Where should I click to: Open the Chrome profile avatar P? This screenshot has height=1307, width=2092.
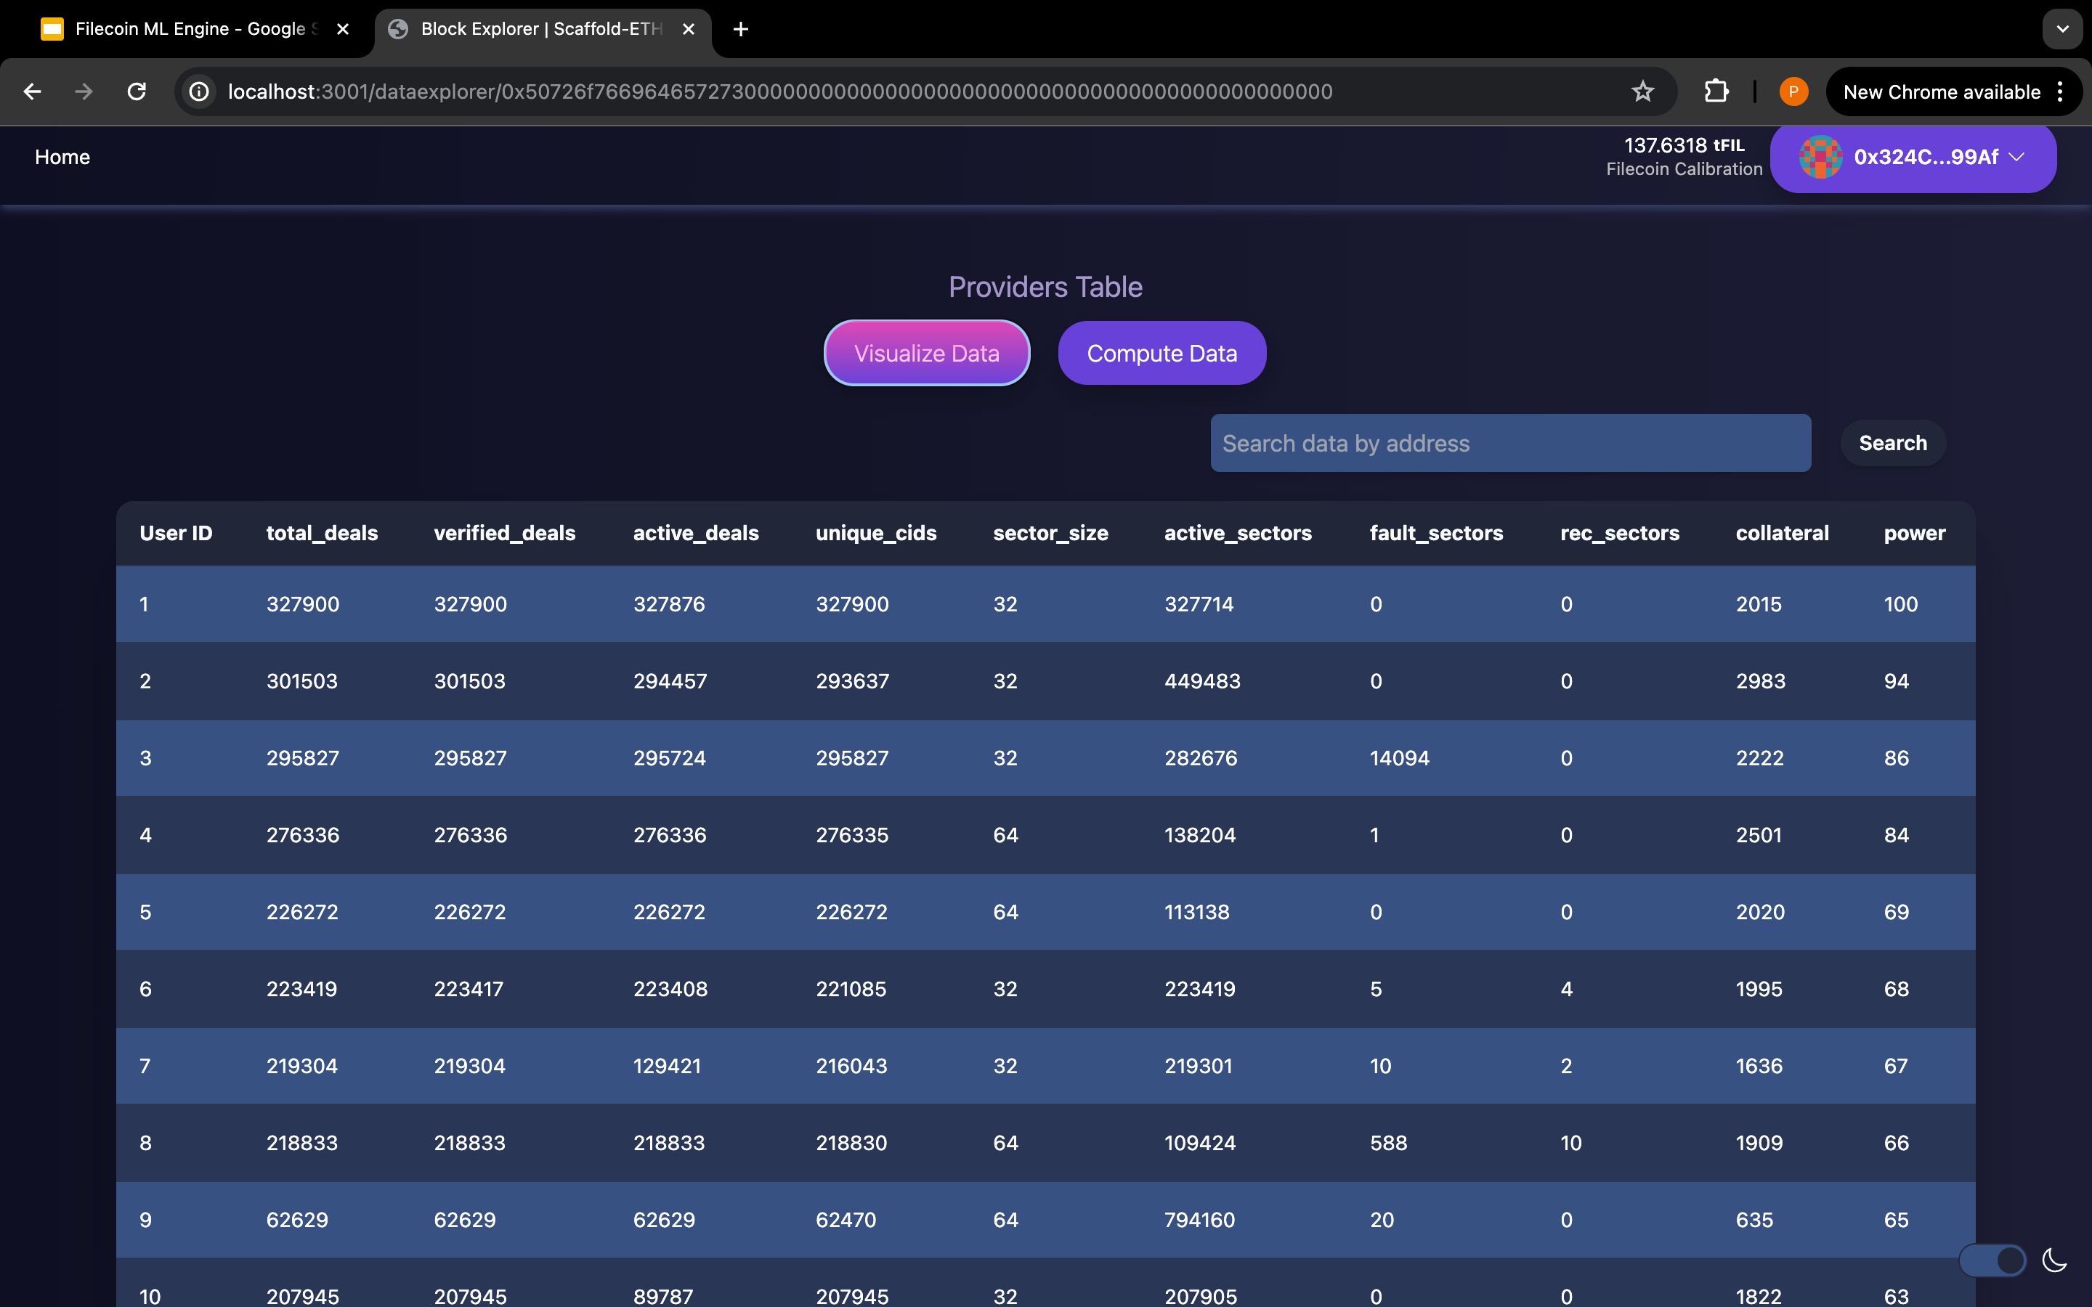pos(1793,91)
